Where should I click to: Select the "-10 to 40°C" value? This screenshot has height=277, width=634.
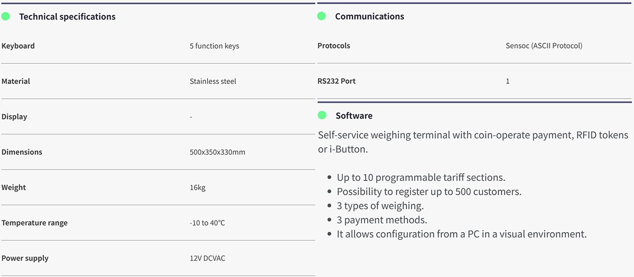tap(207, 223)
